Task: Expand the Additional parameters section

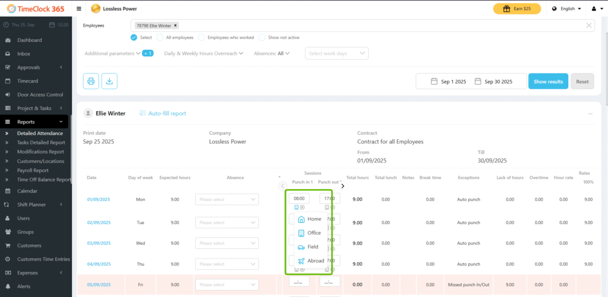Action: [x=112, y=53]
